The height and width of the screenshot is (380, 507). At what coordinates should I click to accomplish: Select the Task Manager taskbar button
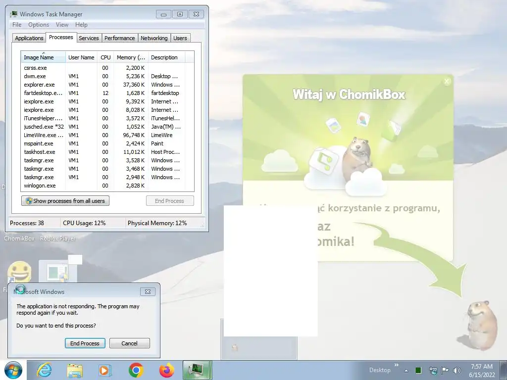click(x=197, y=370)
